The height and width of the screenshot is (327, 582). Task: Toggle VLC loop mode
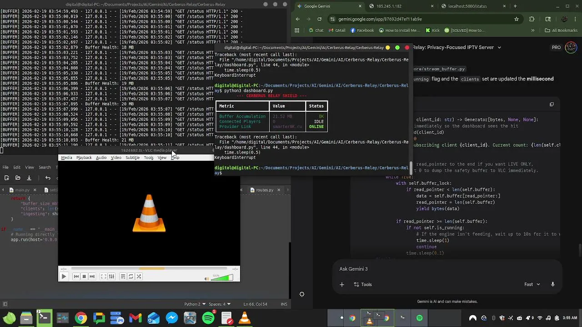pos(131,276)
